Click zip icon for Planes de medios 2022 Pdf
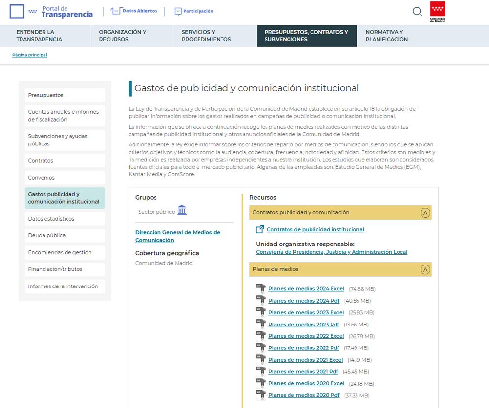 point(260,347)
